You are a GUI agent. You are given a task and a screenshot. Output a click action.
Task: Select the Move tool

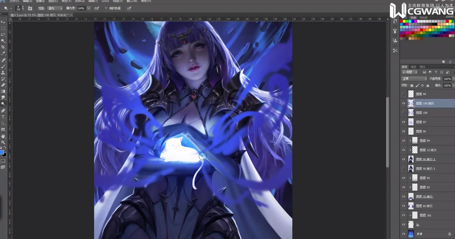coord(3,22)
